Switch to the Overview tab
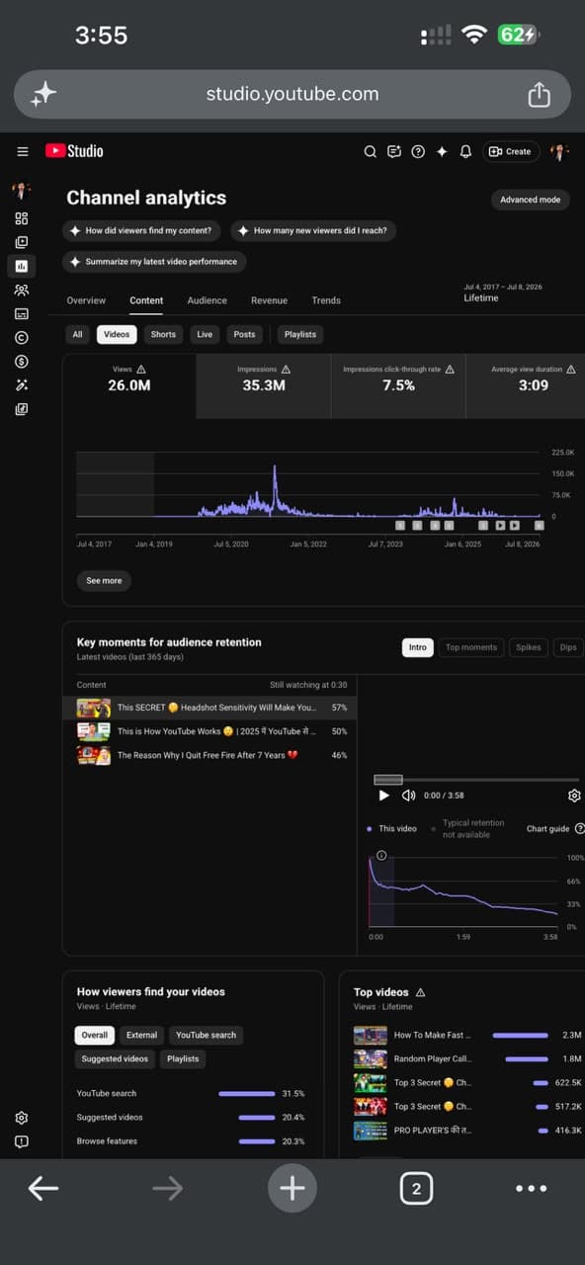585x1265 pixels. (x=86, y=300)
